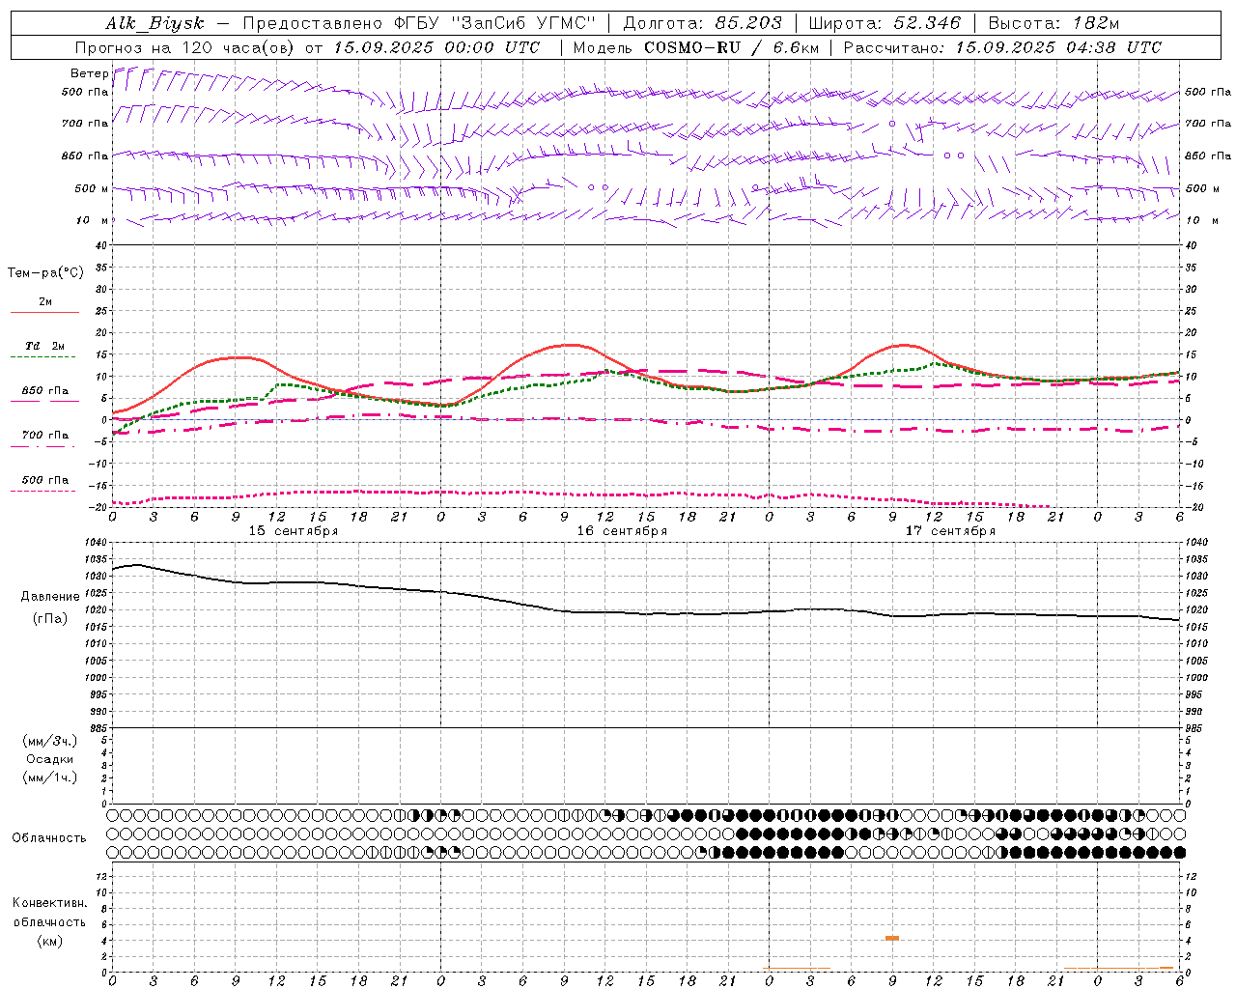
Task: Click left '10 м' wind level label
Action: click(x=93, y=220)
